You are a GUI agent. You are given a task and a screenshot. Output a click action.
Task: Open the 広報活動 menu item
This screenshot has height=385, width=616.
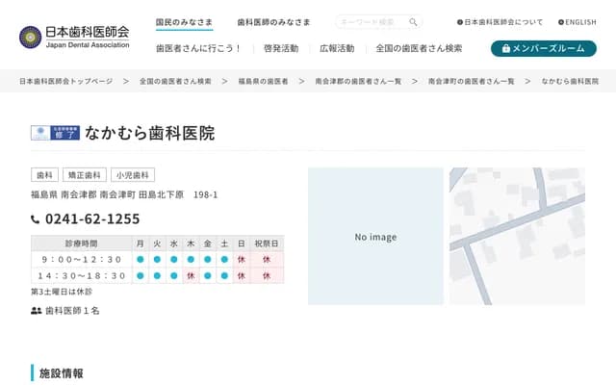pyautogui.click(x=337, y=48)
